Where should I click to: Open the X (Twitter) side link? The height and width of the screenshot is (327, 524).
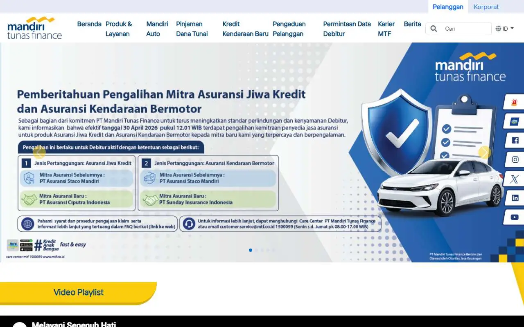pos(515,179)
